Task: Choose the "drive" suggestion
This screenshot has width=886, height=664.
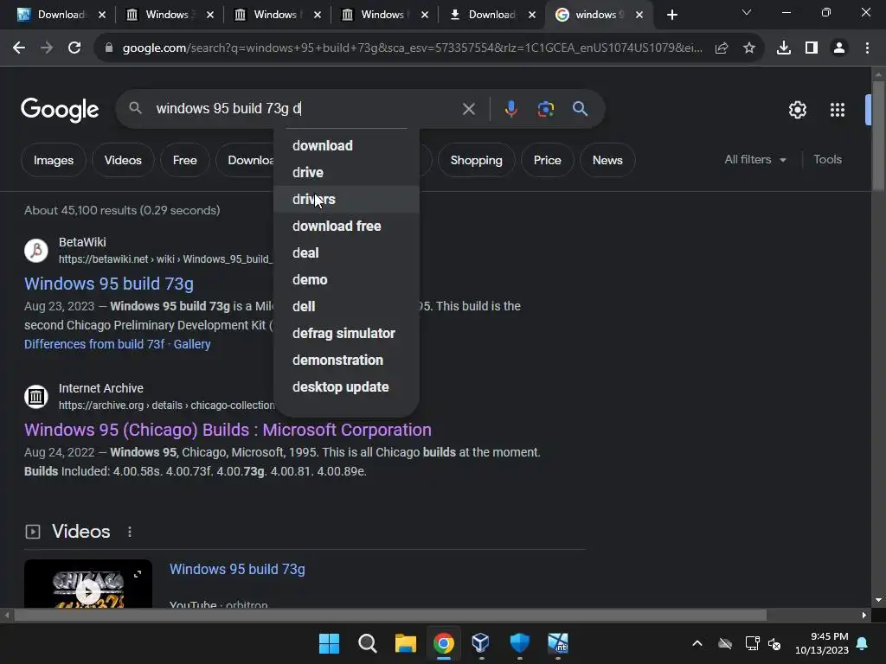Action: point(346,172)
